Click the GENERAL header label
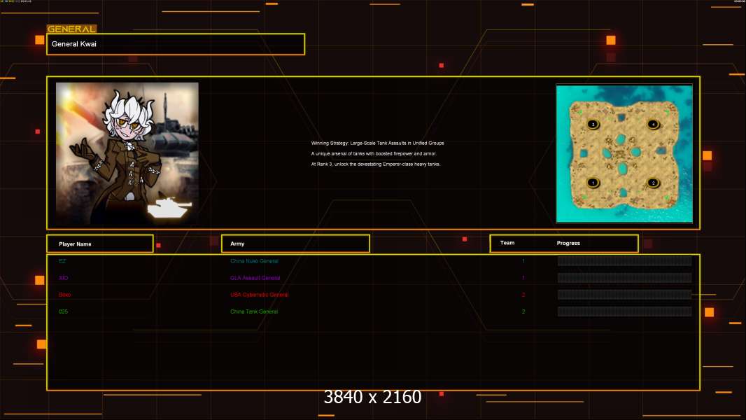This screenshot has width=746, height=420. 71,29
